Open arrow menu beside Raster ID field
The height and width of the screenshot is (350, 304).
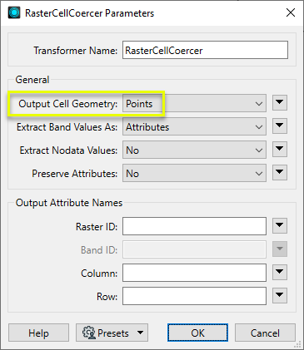point(280,225)
